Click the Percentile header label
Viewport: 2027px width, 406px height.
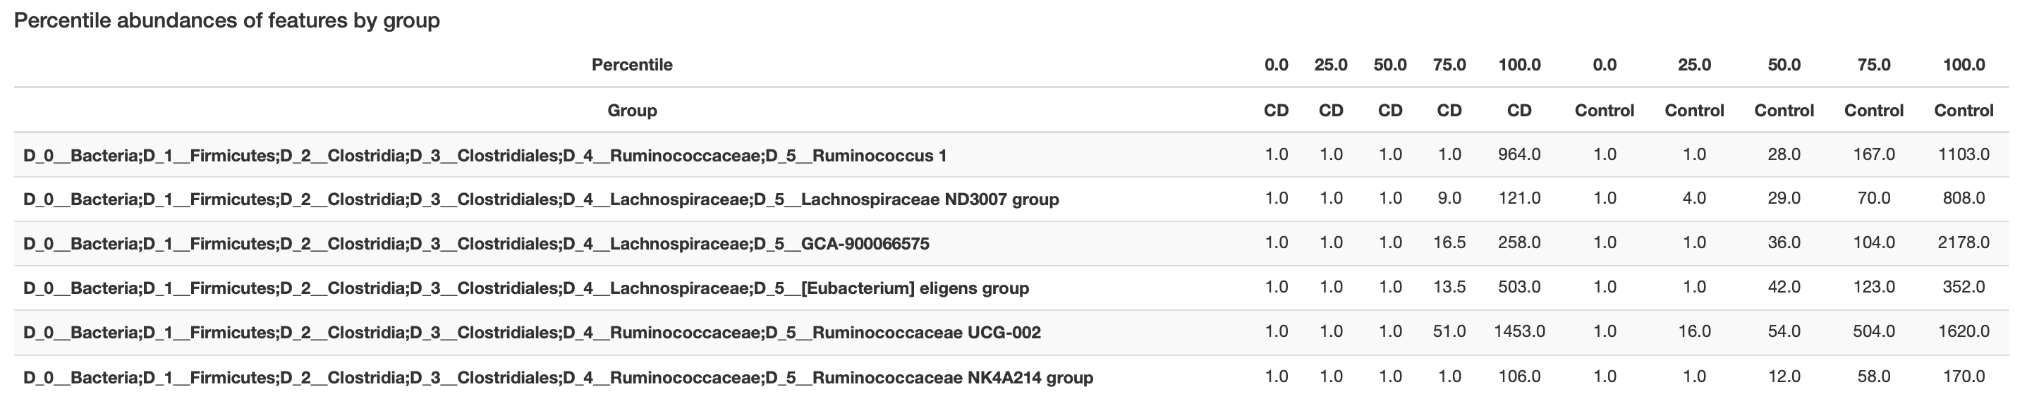[632, 65]
